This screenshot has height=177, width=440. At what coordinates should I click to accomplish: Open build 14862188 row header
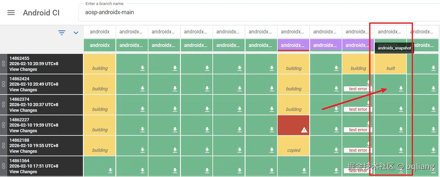coord(19,140)
